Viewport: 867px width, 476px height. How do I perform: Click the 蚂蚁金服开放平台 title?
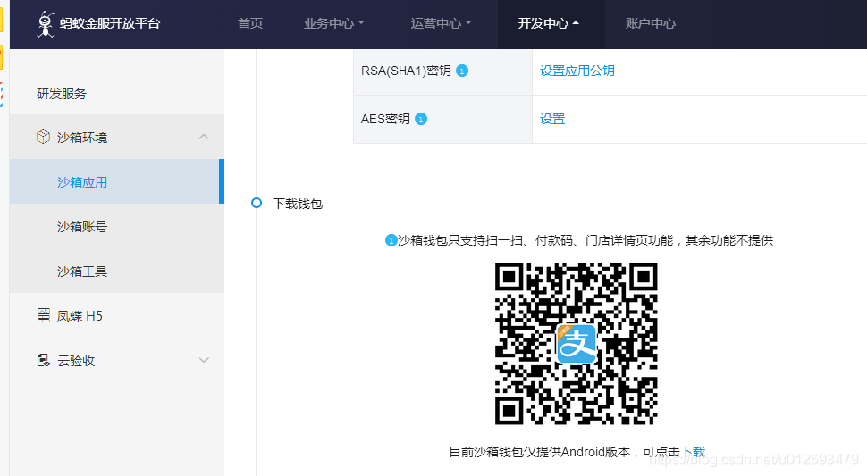(x=110, y=23)
